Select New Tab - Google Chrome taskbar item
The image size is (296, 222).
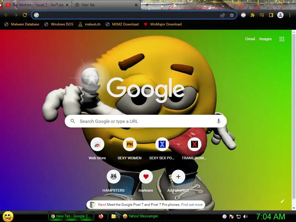(x=71, y=216)
